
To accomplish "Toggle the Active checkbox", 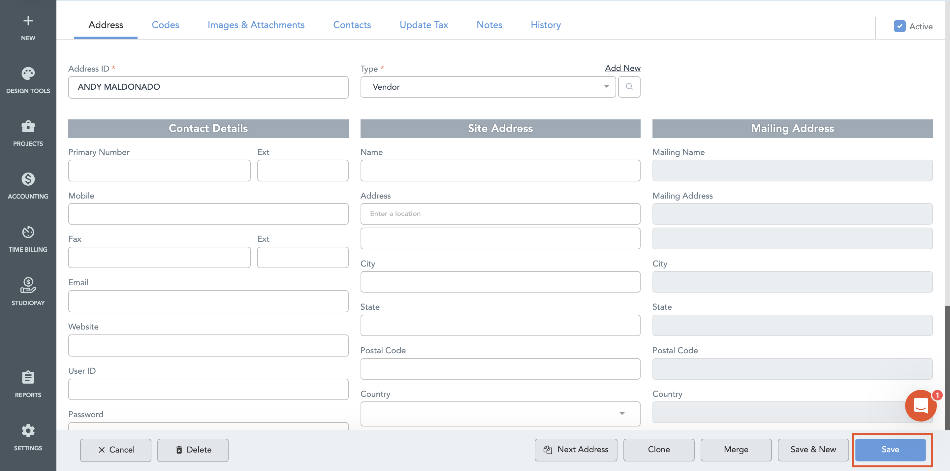I will [x=900, y=26].
